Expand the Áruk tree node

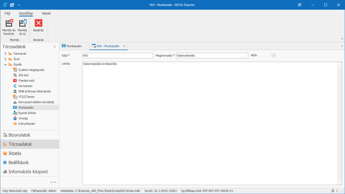(x=5, y=59)
